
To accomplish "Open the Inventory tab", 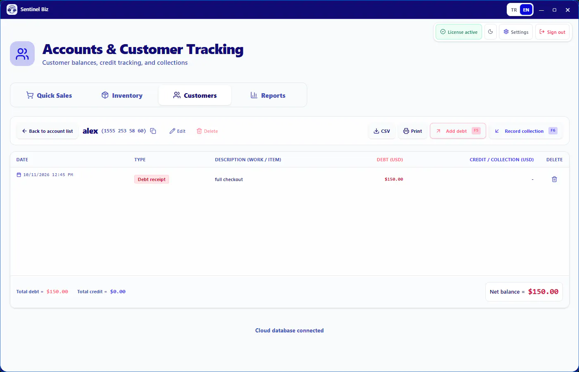I will click(122, 95).
